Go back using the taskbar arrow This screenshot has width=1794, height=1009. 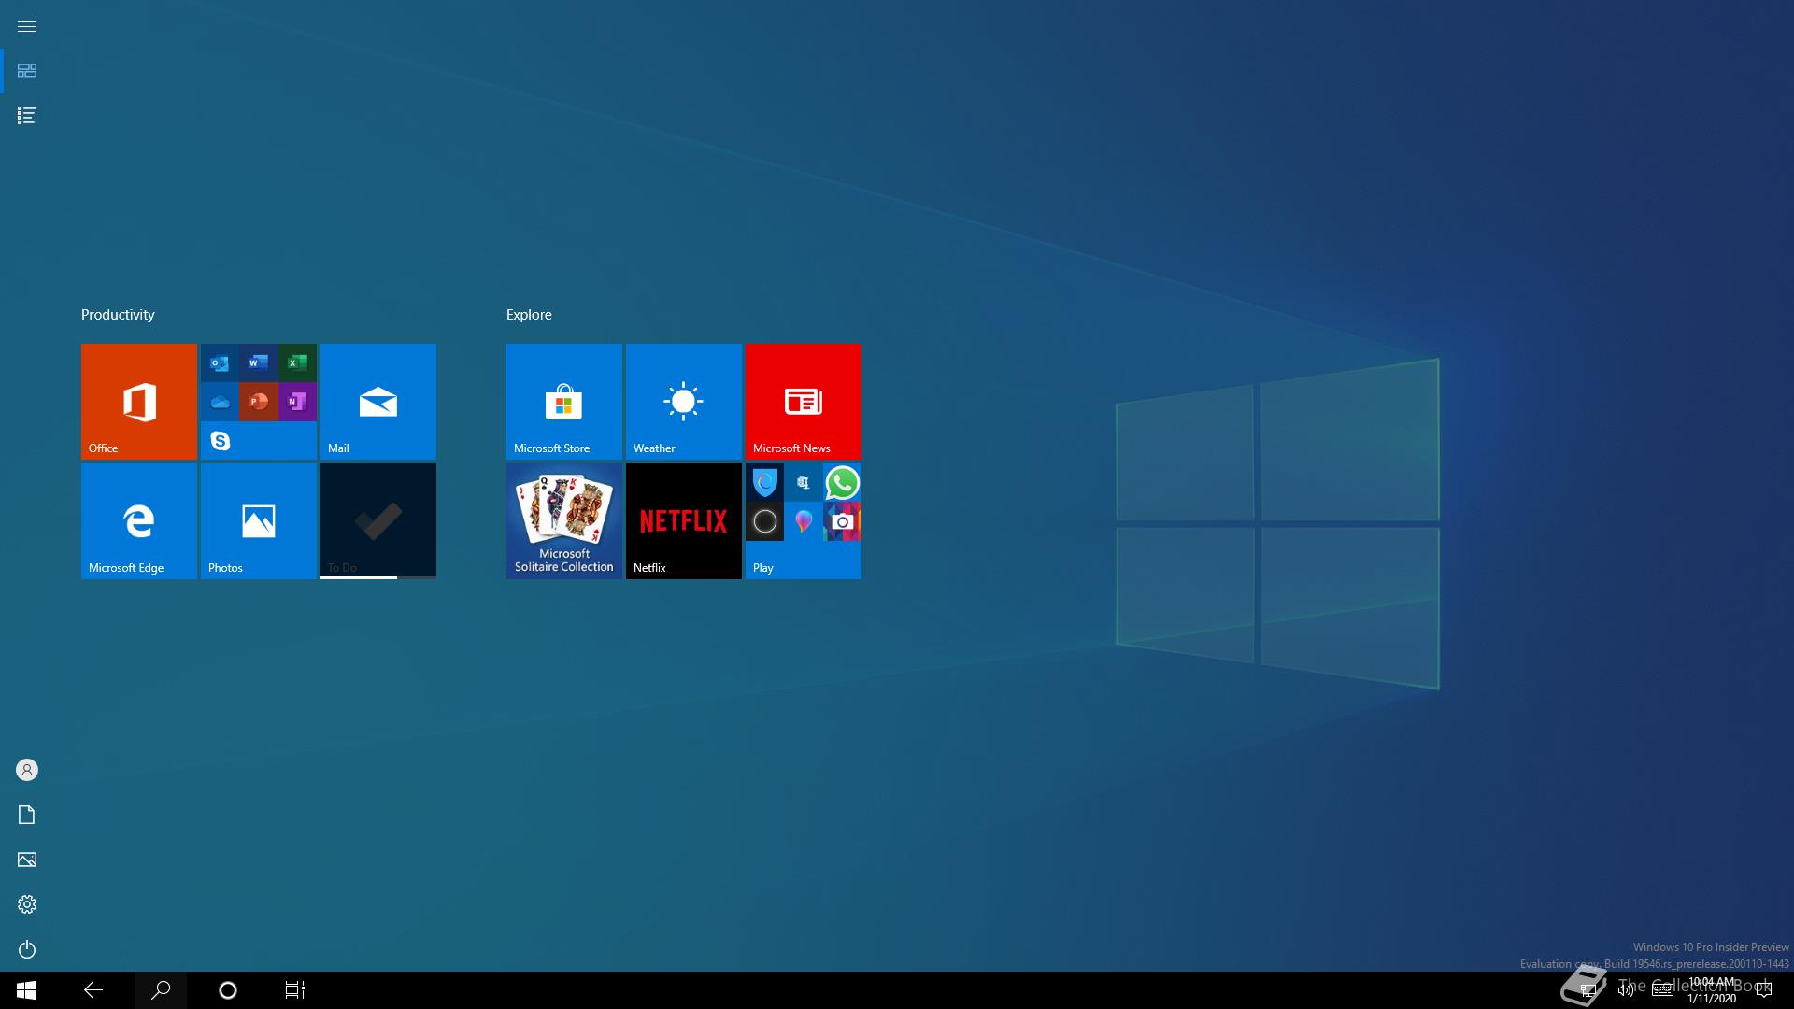[x=93, y=990]
